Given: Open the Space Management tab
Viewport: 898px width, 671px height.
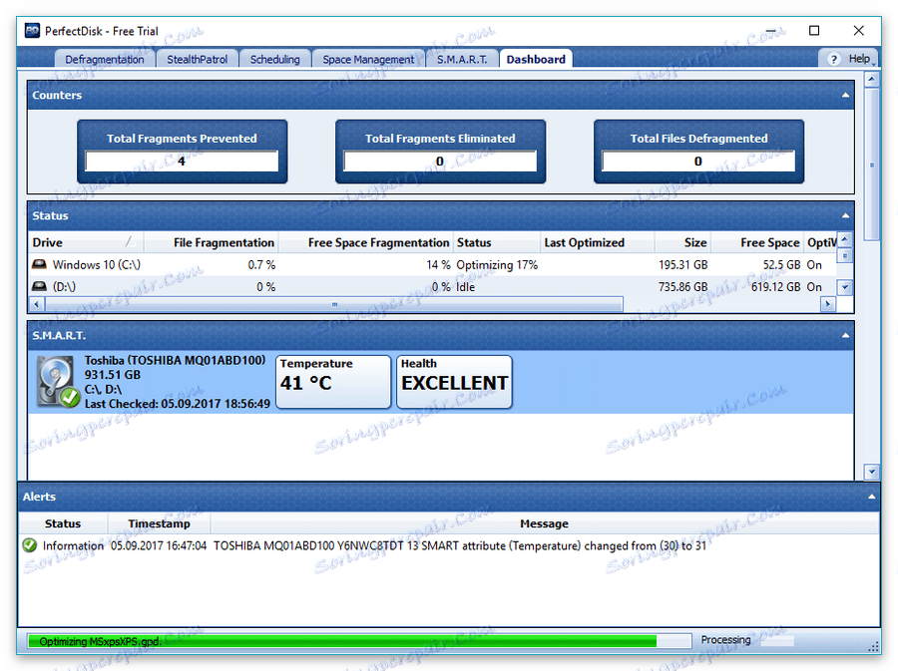Looking at the screenshot, I should [368, 59].
